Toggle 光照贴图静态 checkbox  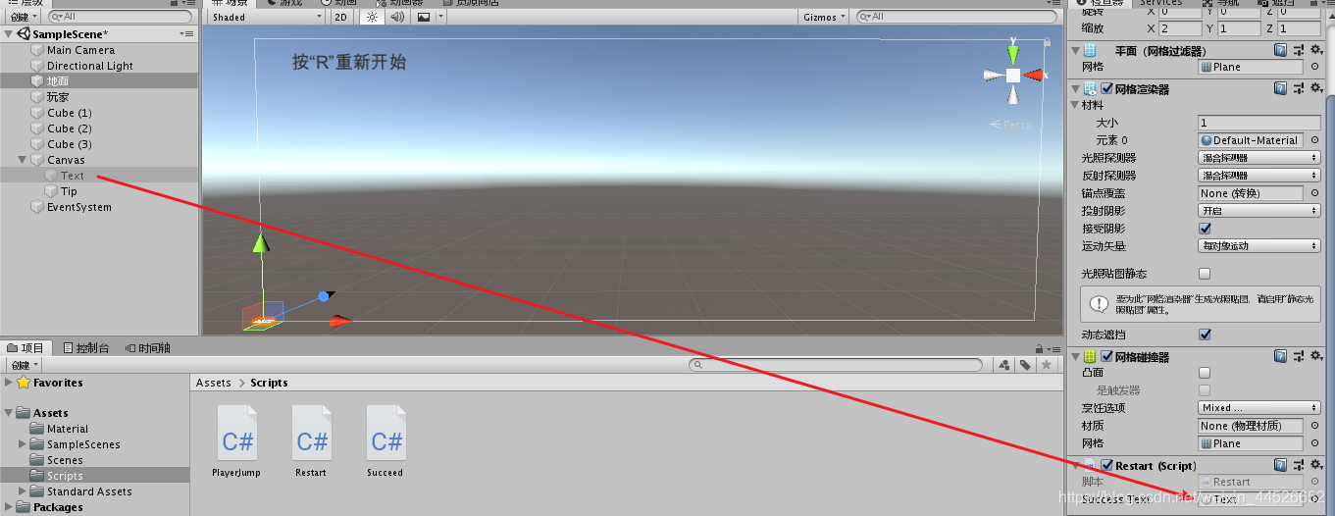(1205, 274)
